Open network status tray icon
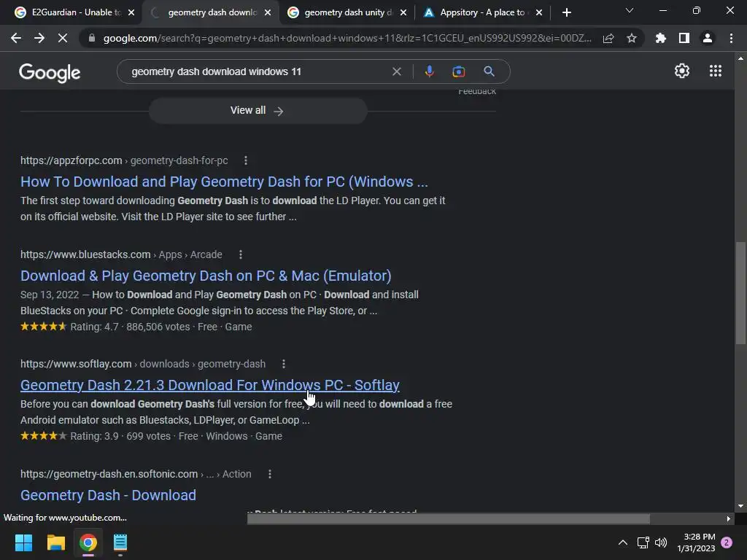The image size is (747, 560). pyautogui.click(x=643, y=542)
